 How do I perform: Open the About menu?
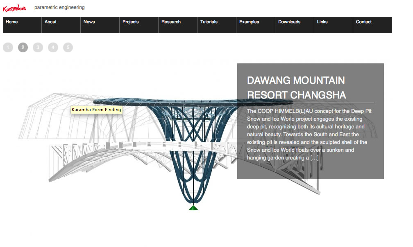[x=50, y=22]
